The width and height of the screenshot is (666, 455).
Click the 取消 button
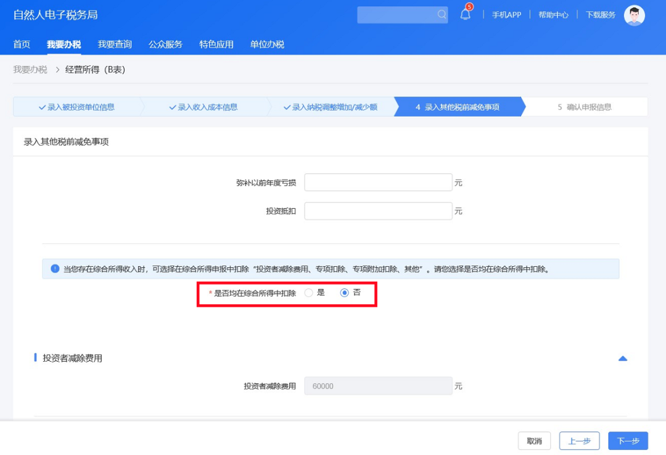point(534,441)
